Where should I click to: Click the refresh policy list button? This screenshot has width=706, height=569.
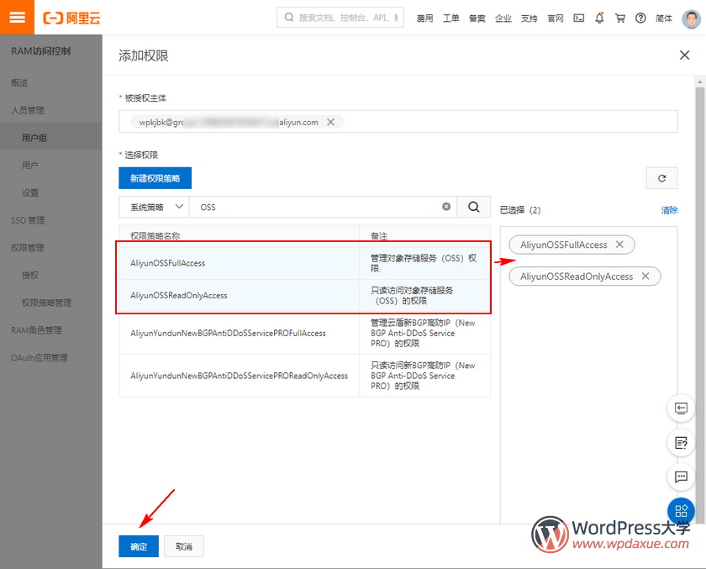[661, 178]
